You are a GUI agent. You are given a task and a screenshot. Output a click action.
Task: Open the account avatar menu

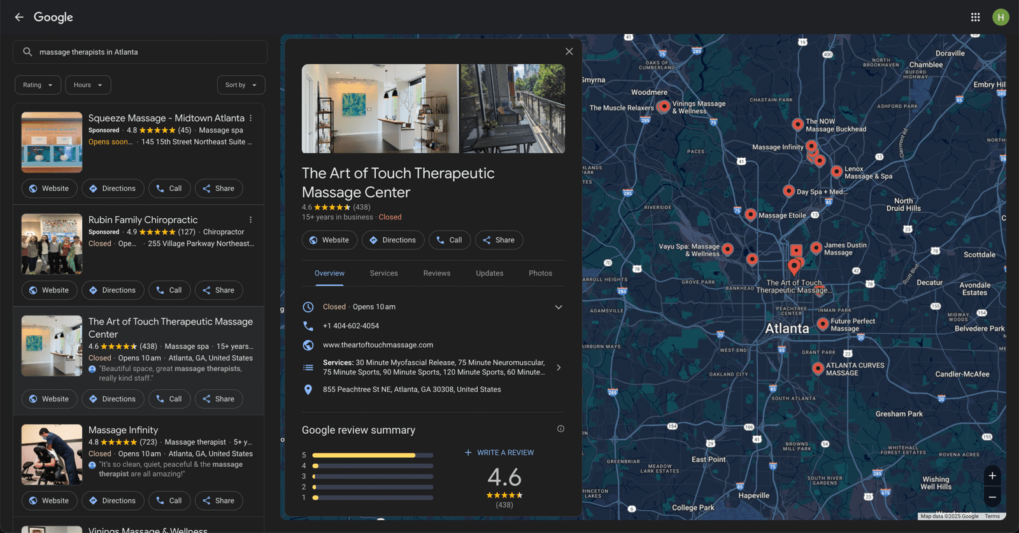click(1001, 17)
